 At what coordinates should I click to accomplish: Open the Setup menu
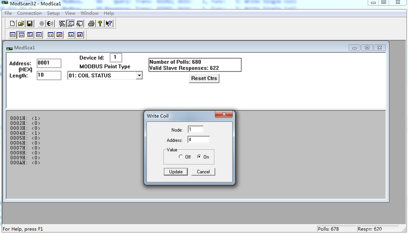[53, 13]
